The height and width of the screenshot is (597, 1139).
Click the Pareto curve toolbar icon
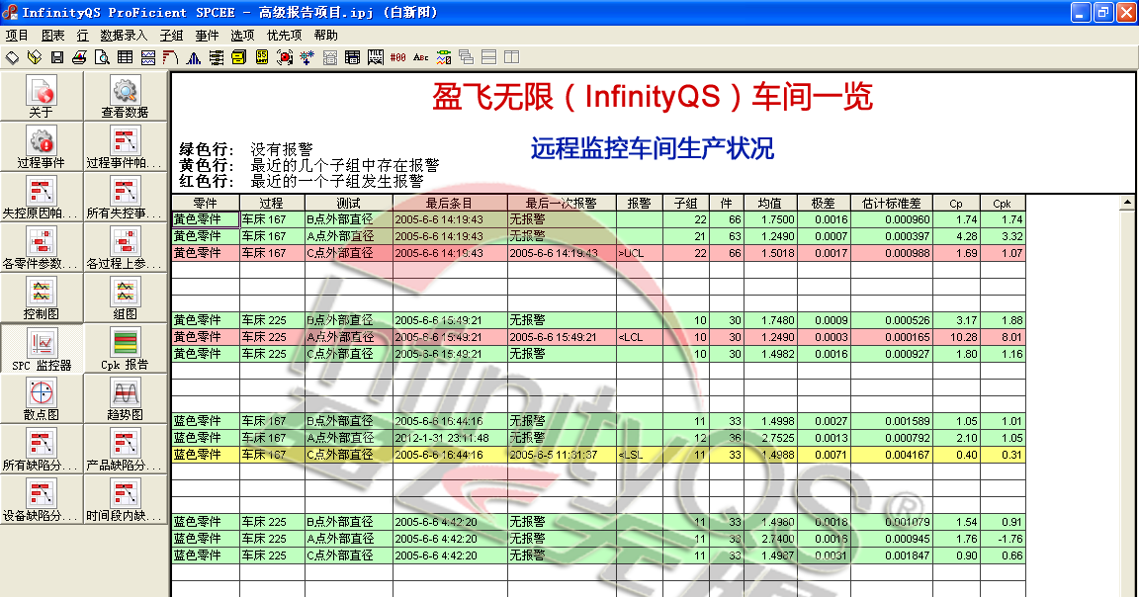click(x=171, y=57)
